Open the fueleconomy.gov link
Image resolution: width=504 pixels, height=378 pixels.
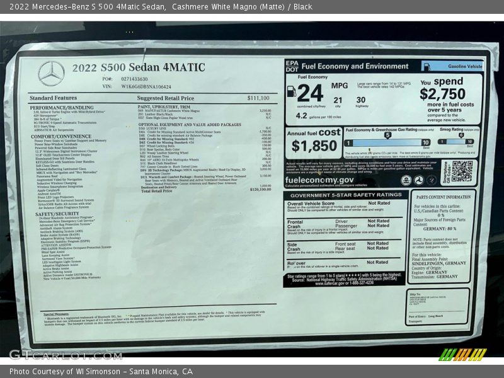coord(319,180)
